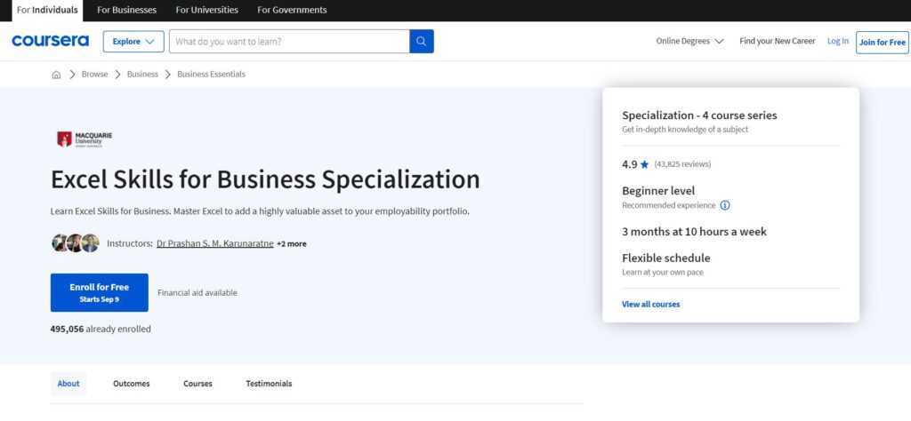Click the Recommended experience text
The height and width of the screenshot is (421, 911).
669,205
